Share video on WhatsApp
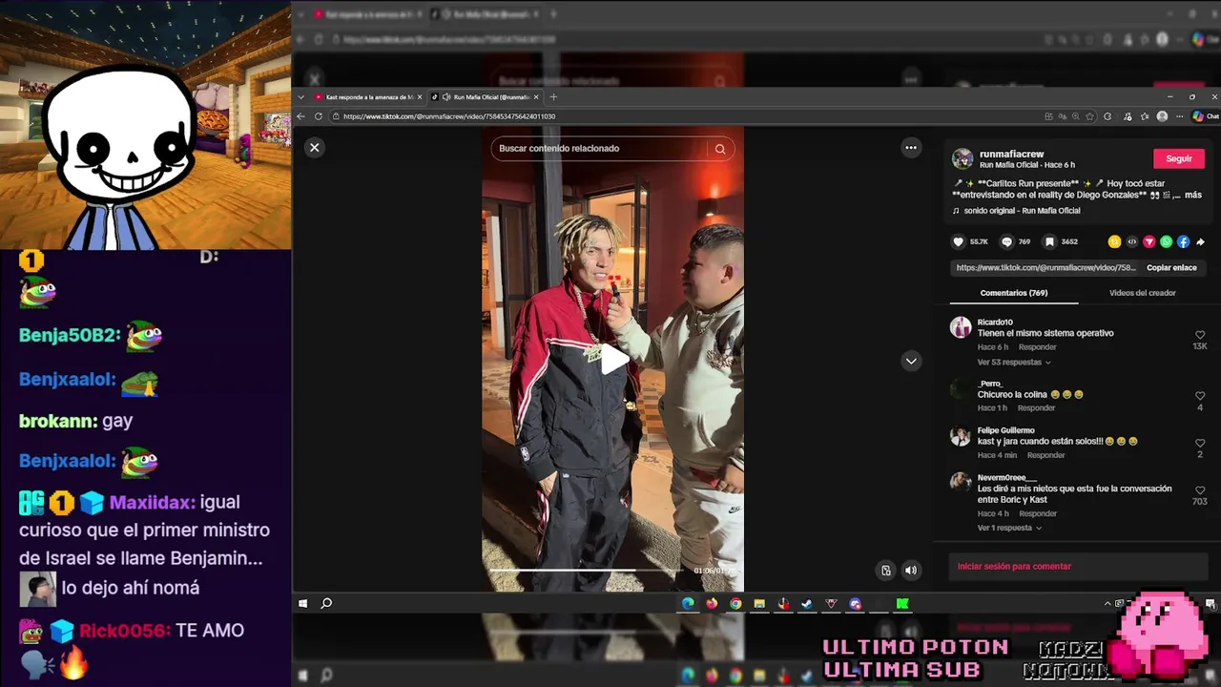This screenshot has width=1221, height=687. 1166,242
